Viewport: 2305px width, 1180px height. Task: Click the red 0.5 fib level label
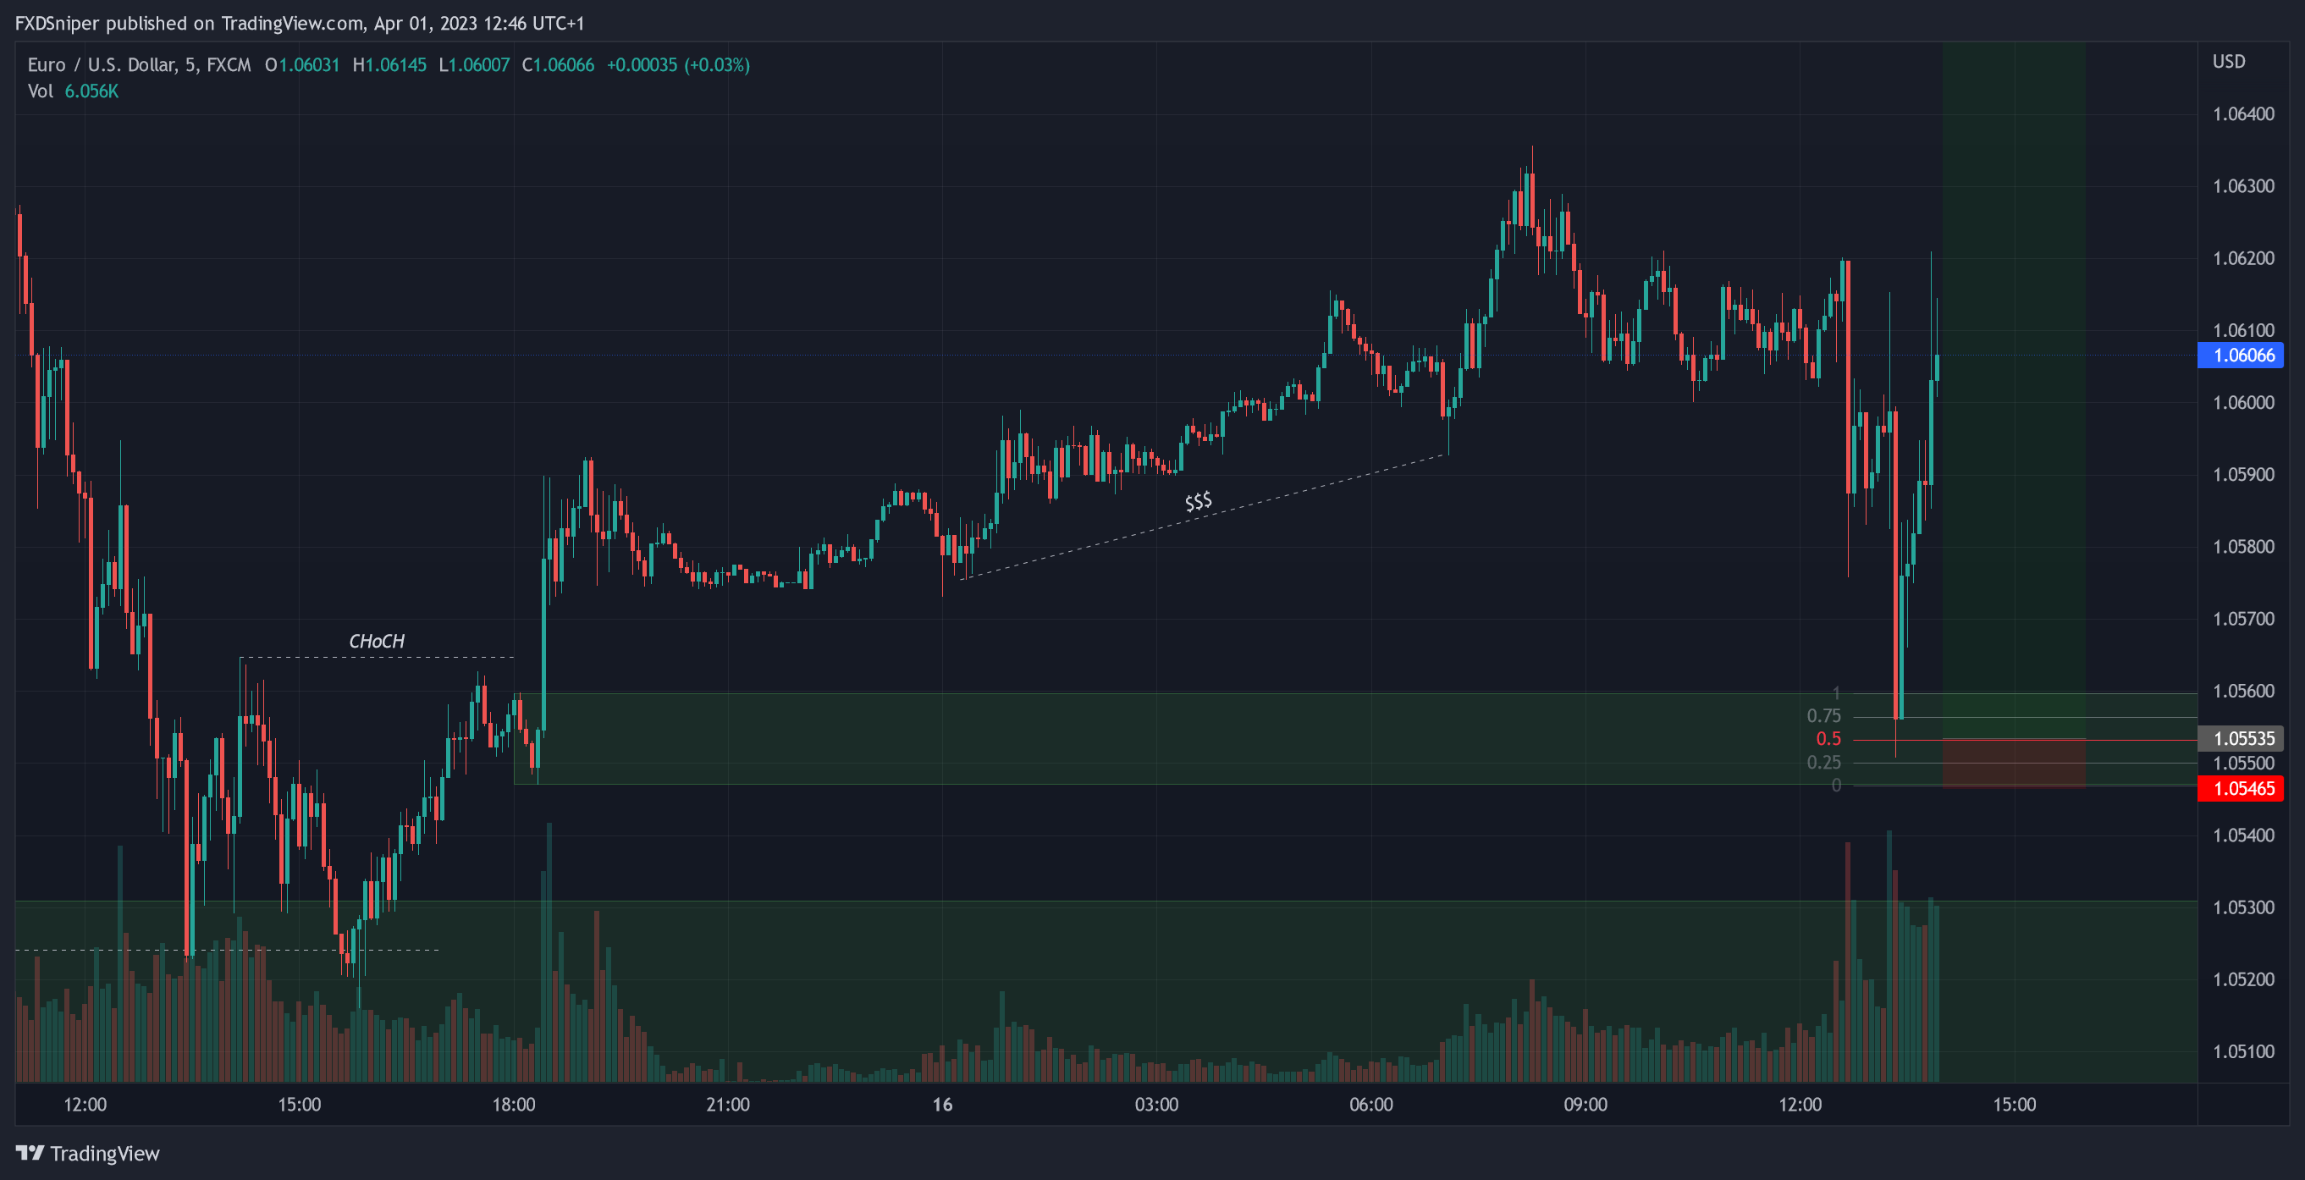[x=1828, y=739]
